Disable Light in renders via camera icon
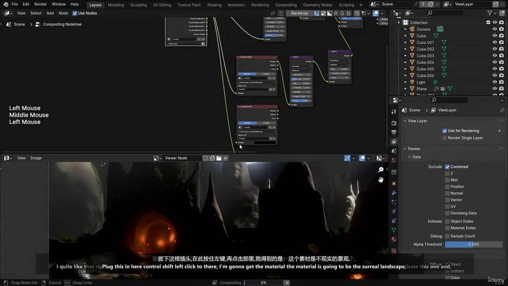 501,82
